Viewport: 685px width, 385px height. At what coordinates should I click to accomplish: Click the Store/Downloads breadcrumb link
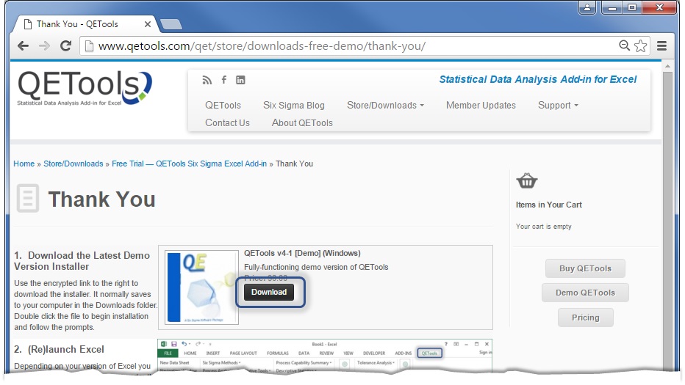pyautogui.click(x=73, y=164)
